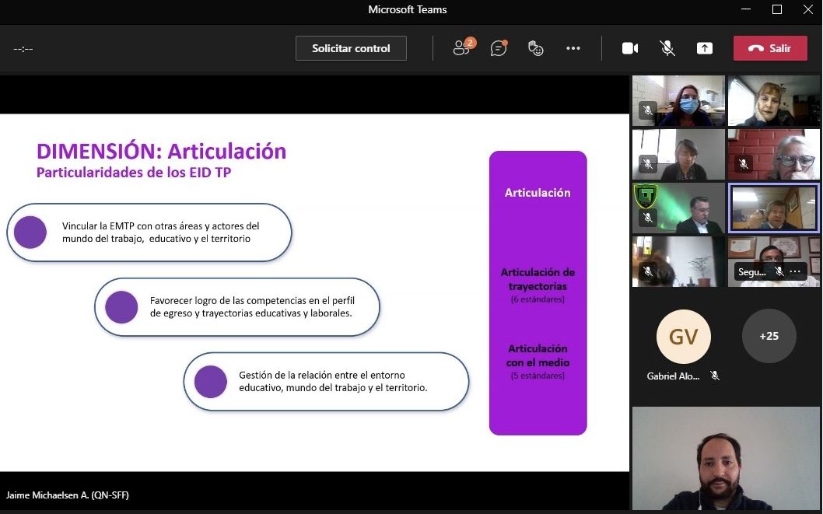This screenshot has height=514, width=823.
Task: Expand the More actions ellipsis menu
Action: 573,48
